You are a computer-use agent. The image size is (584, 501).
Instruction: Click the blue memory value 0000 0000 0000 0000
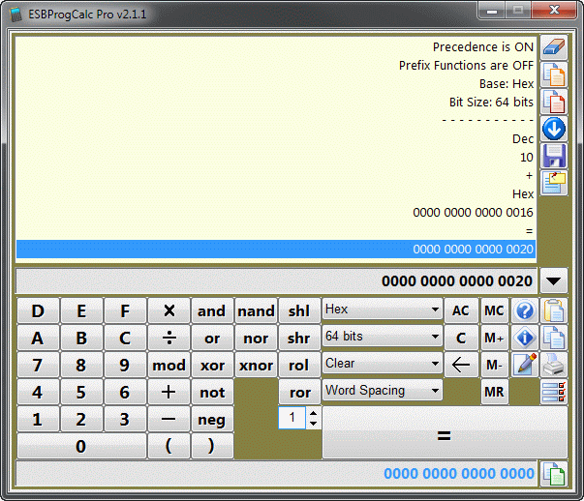pyautogui.click(x=459, y=474)
